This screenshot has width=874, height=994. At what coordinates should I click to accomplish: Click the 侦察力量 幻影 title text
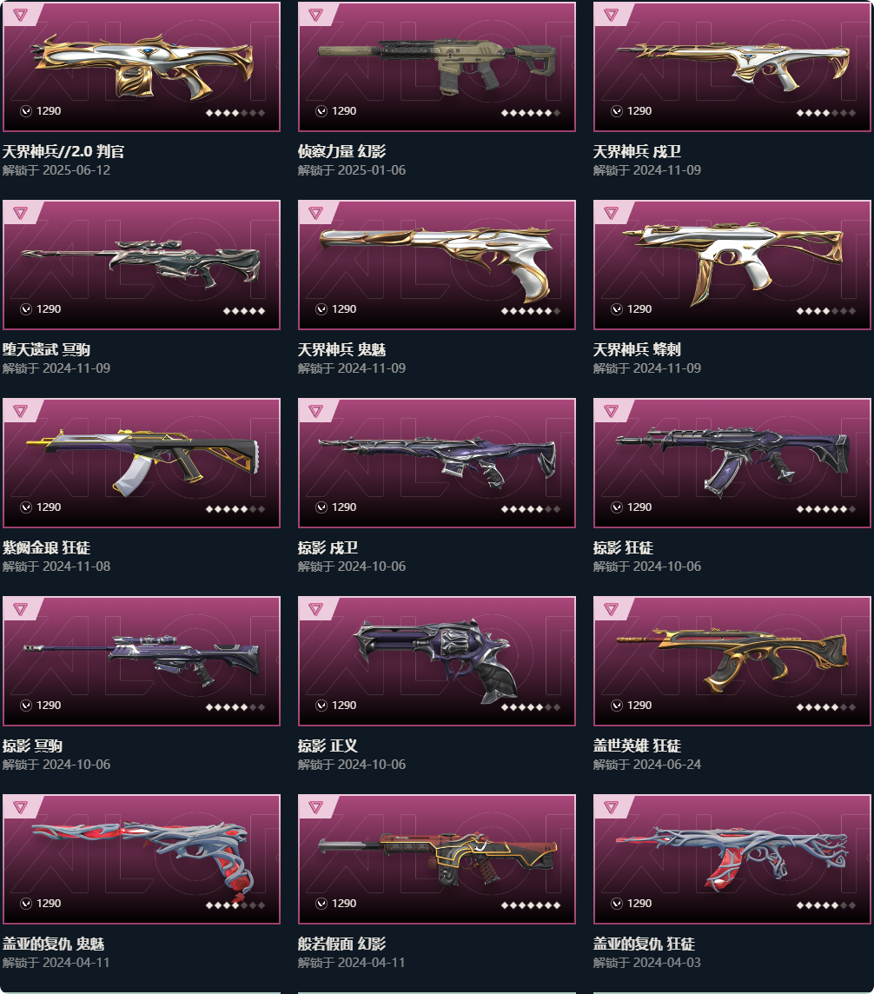[341, 151]
